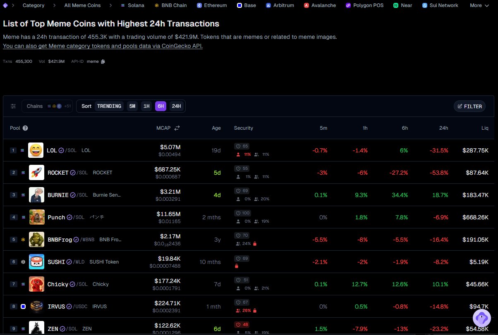Viewport: 498px width, 335px height.
Task: Swap MCAP column display arrows
Action: point(177,128)
